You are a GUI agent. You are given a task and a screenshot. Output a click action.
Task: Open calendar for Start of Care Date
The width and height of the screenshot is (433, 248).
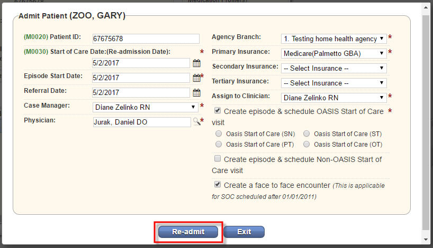coord(196,63)
